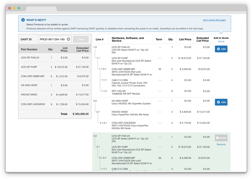Viewport: 252px width, 179px height.
Task: Expand tree line 3.0 in green section
Action: [x=95, y=136]
